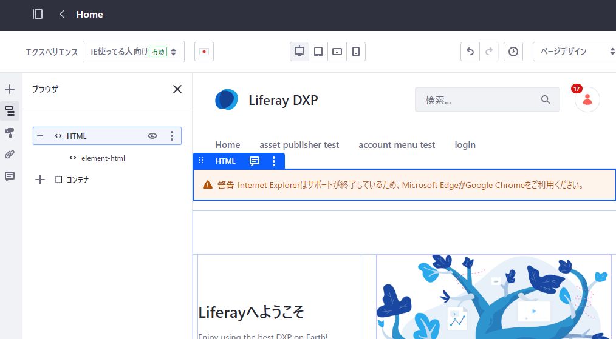Click the Home page title in header

[x=89, y=14]
